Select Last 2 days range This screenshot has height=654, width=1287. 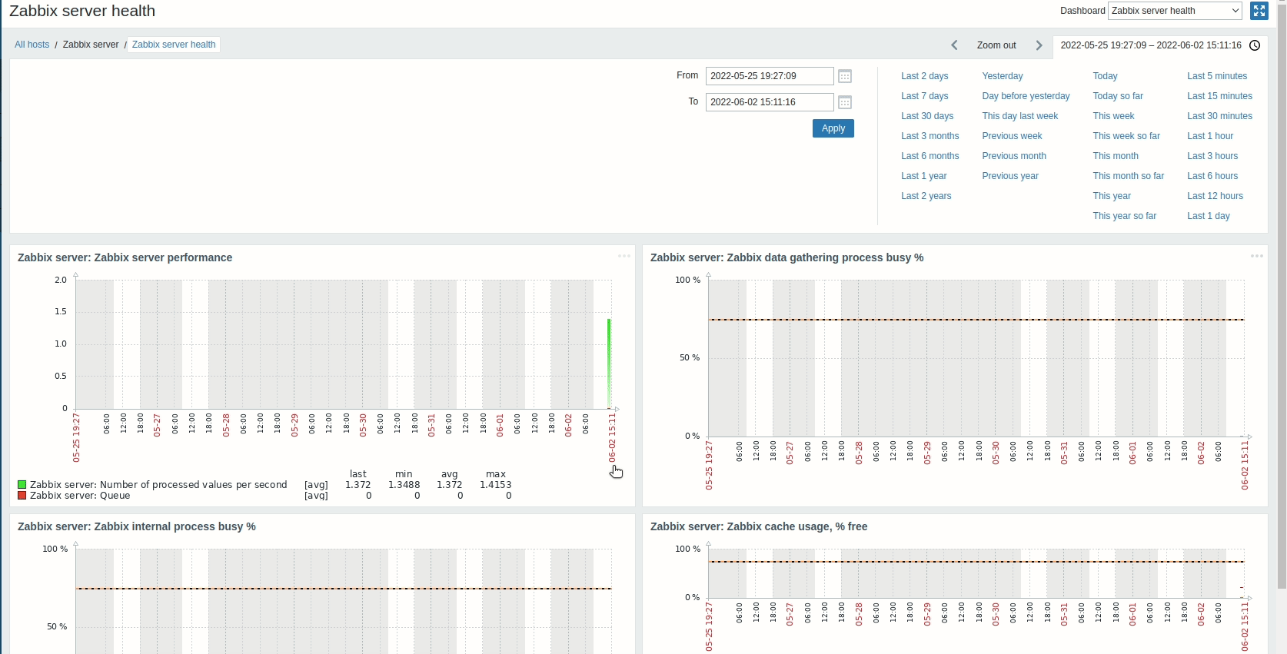(x=925, y=76)
